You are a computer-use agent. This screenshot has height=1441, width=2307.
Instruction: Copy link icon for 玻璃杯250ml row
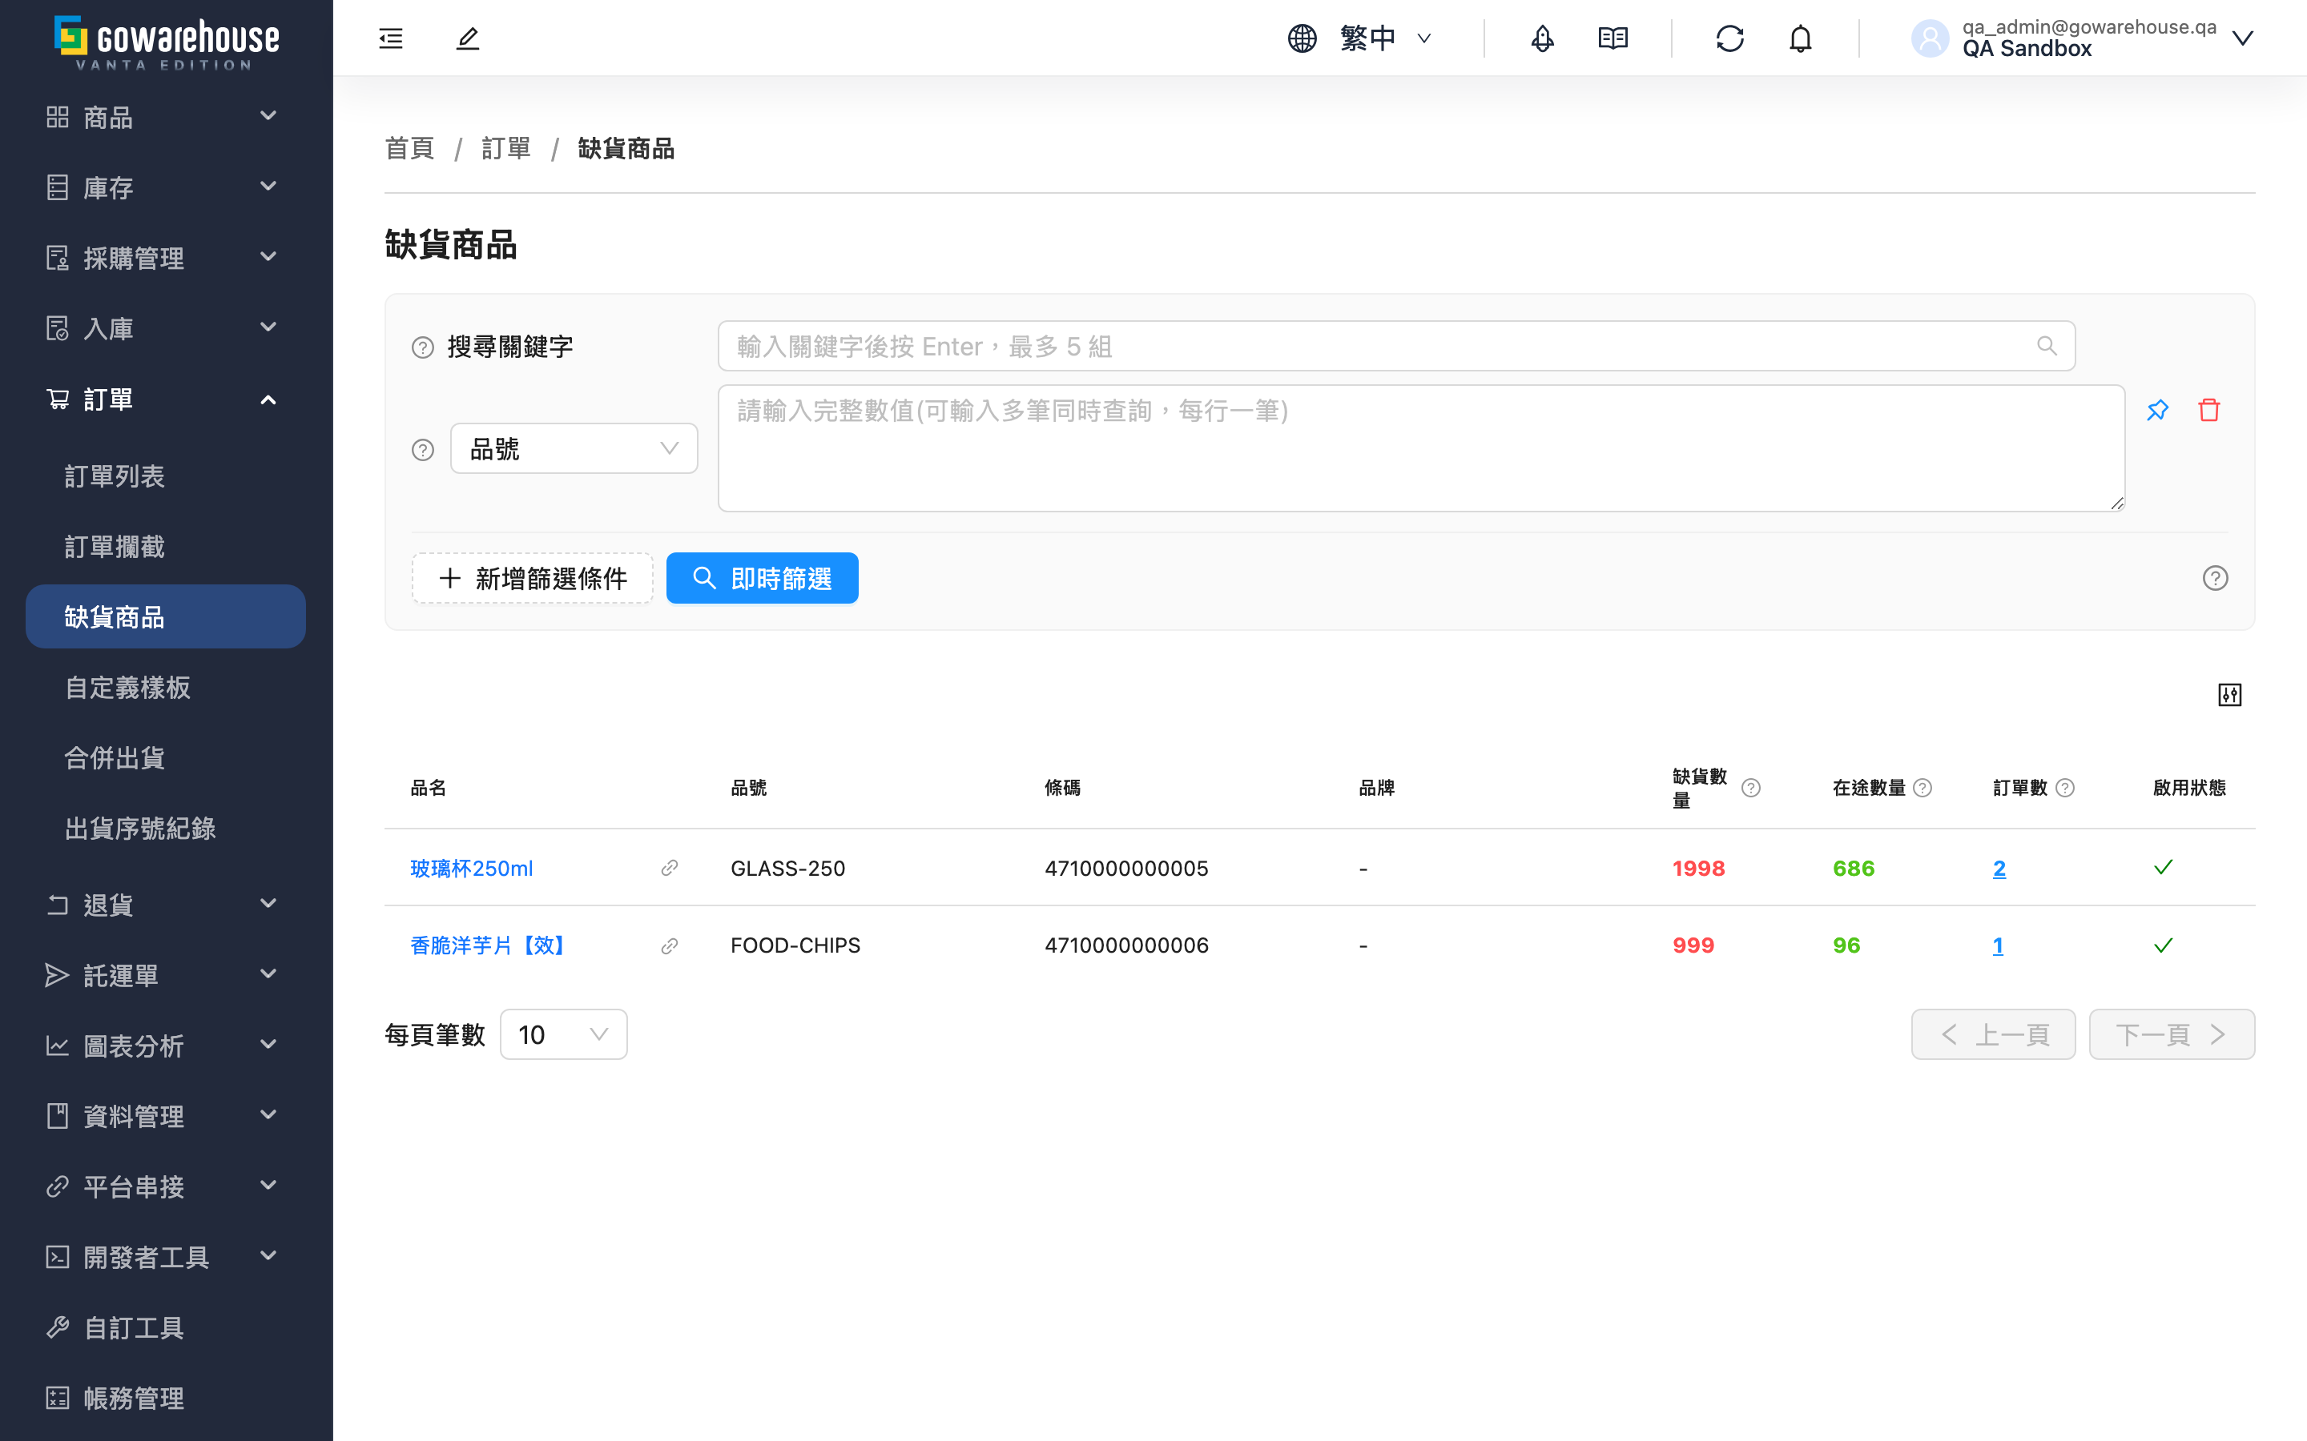click(669, 867)
